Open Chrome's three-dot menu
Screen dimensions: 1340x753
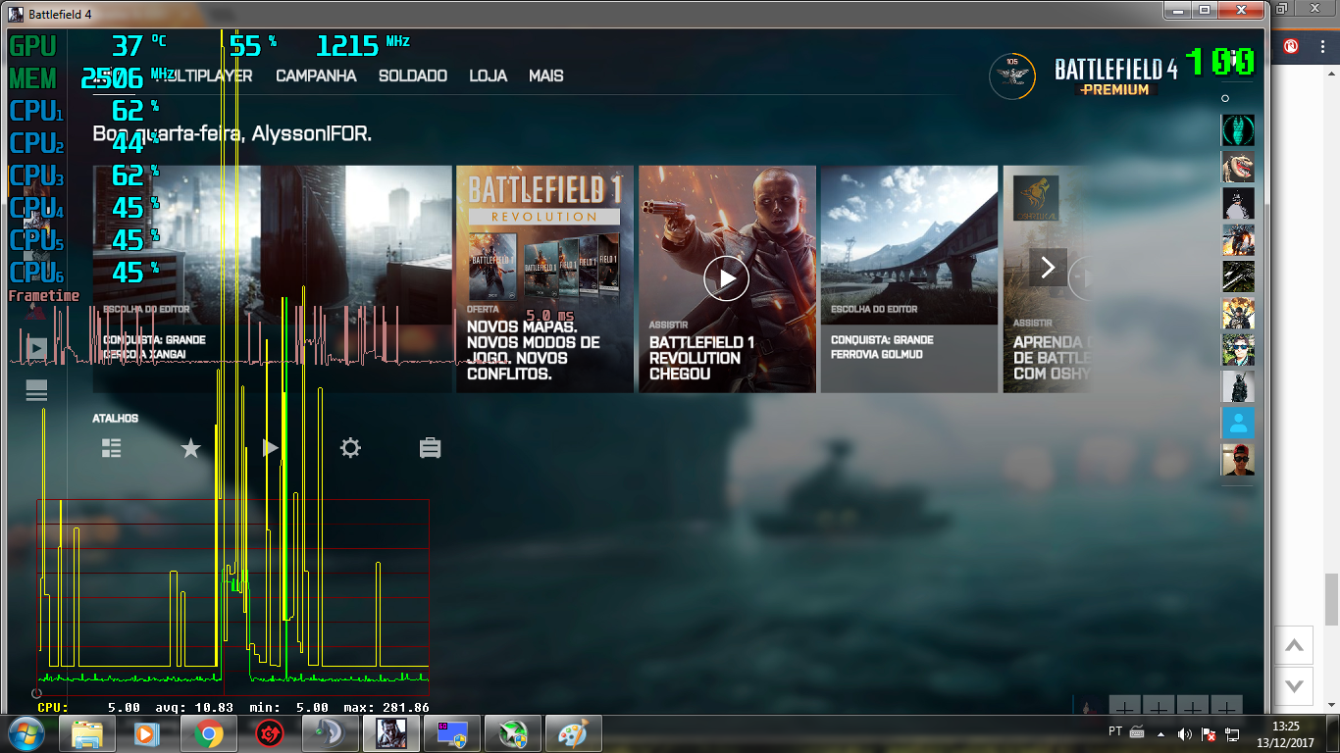pyautogui.click(x=1321, y=46)
